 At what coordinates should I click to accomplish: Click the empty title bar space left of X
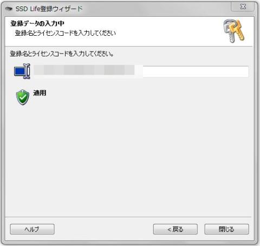coord(155,9)
